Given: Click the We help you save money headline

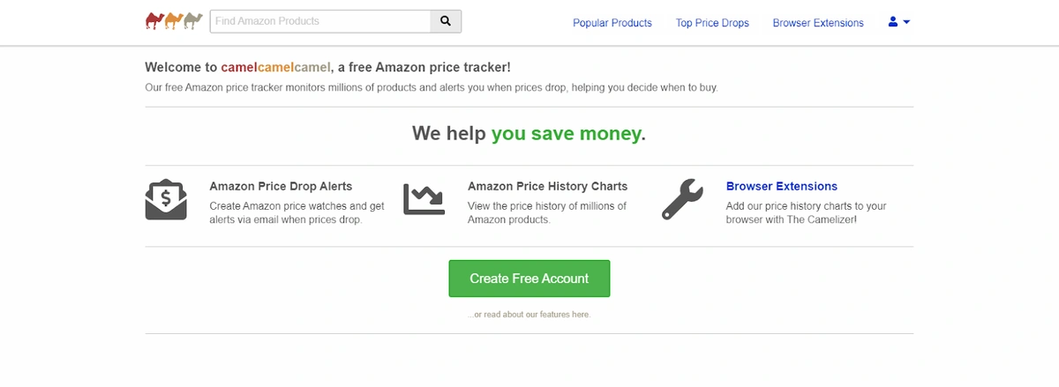Looking at the screenshot, I should [x=529, y=134].
